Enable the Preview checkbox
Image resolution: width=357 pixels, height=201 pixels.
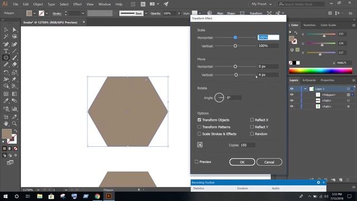(196, 162)
